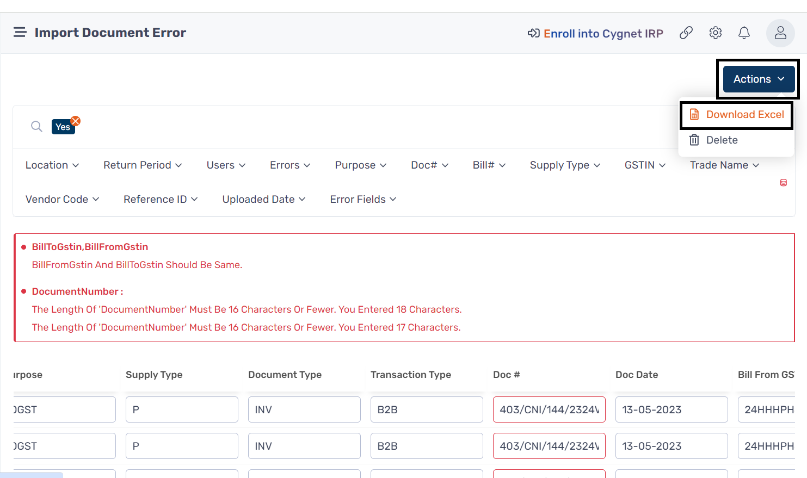This screenshot has height=478, width=807.
Task: Click first row Transaction Type field B2B
Action: tap(427, 409)
